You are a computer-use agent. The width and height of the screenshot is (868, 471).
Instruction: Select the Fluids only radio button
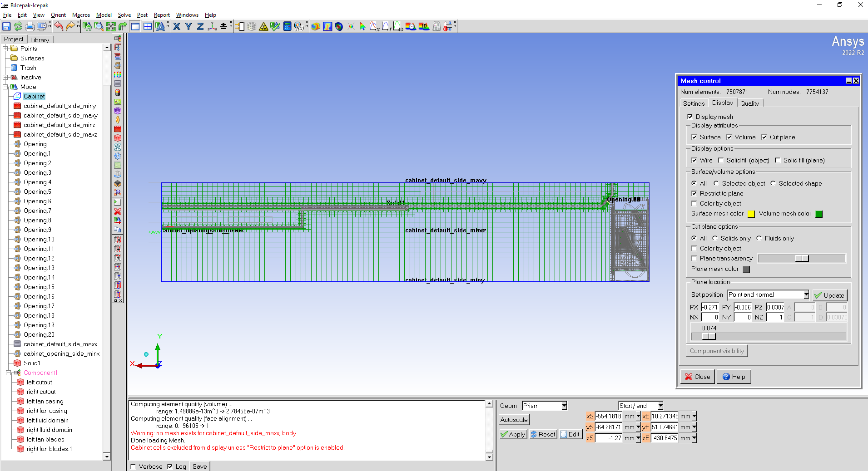(759, 238)
